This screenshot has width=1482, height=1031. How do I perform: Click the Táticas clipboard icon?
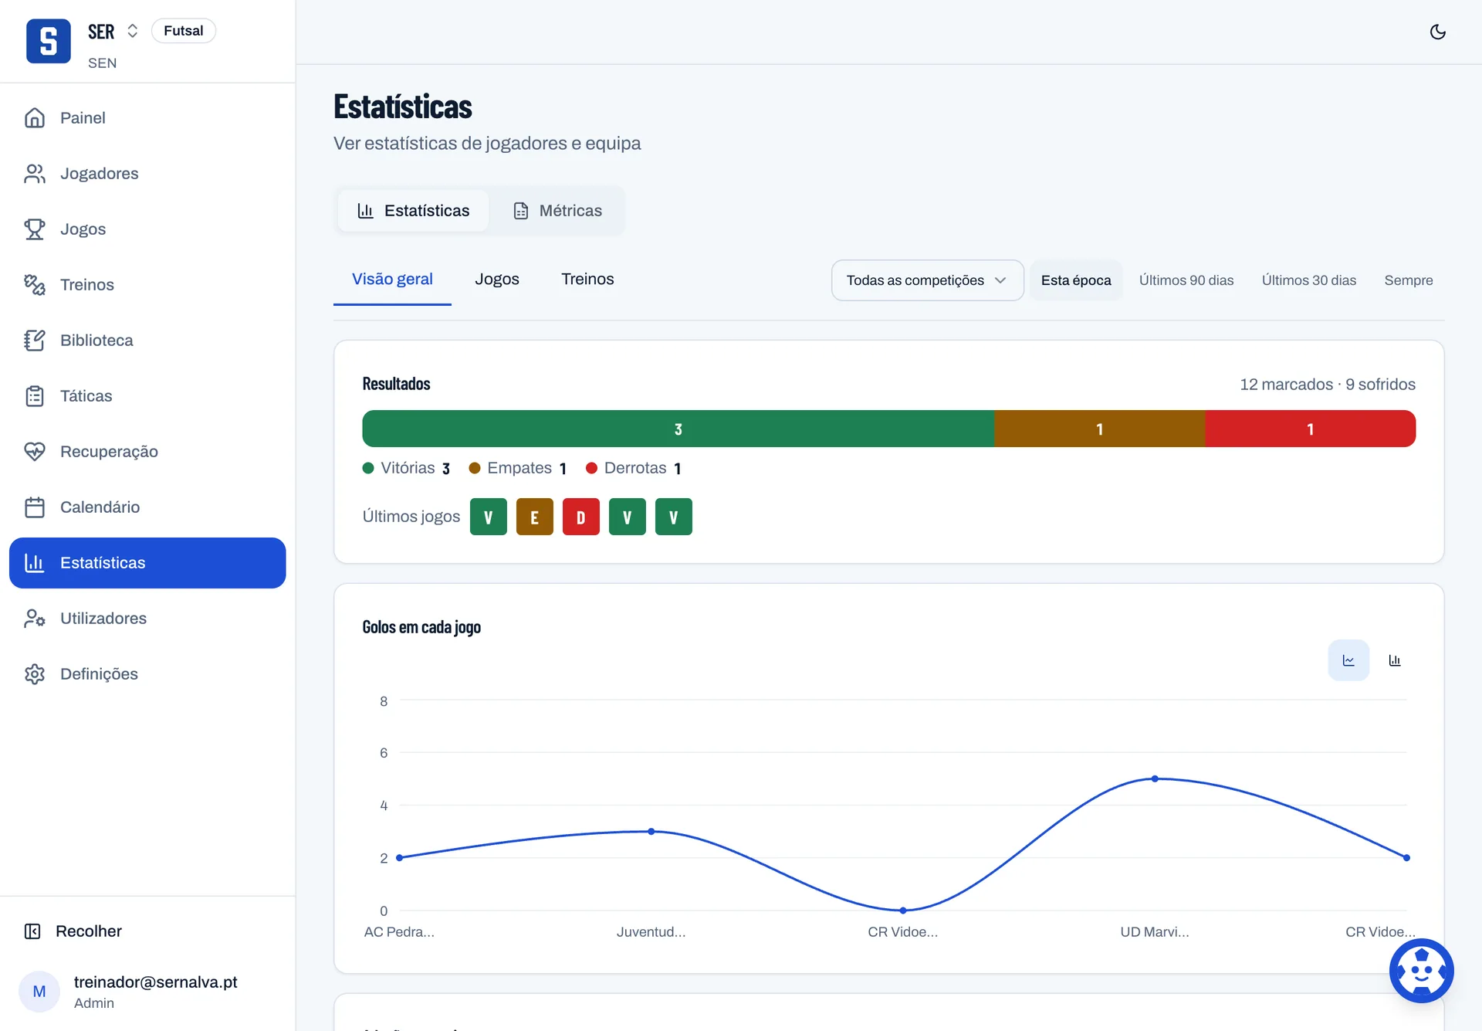[x=35, y=396]
